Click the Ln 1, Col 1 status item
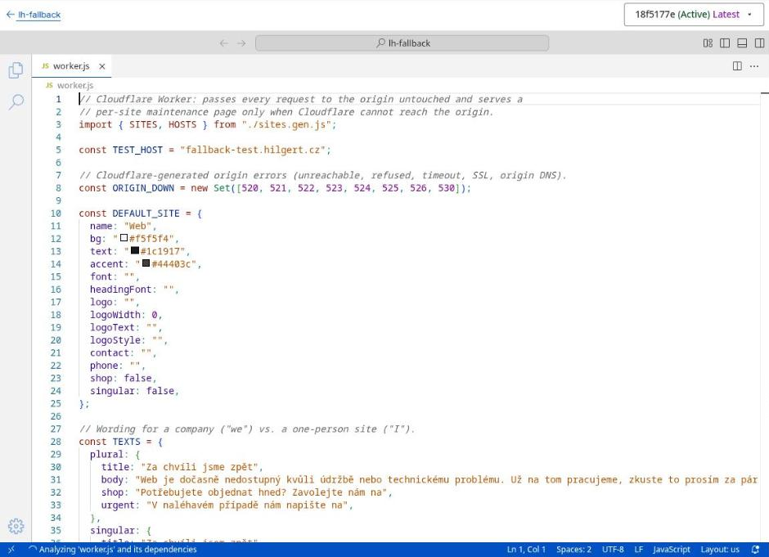 pos(526,550)
